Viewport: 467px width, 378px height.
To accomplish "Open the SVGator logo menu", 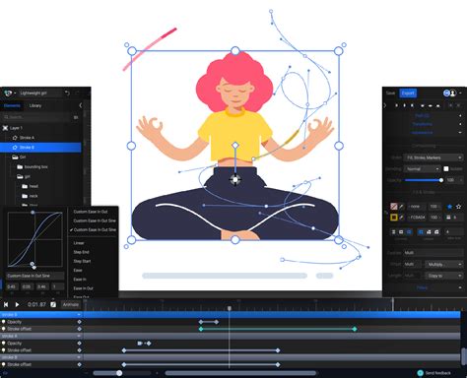I will click(x=8, y=94).
